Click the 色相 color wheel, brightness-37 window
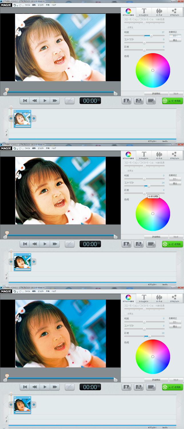Viewport: 184px width, 429px height. pyautogui.click(x=153, y=70)
